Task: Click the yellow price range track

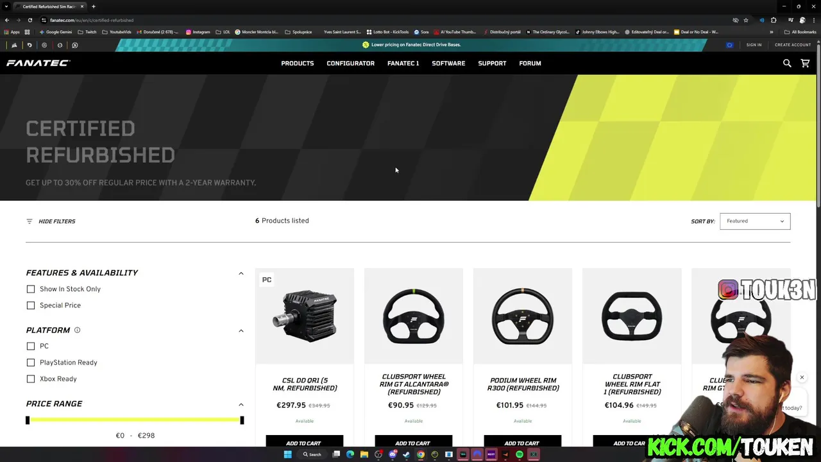Action: (x=135, y=420)
